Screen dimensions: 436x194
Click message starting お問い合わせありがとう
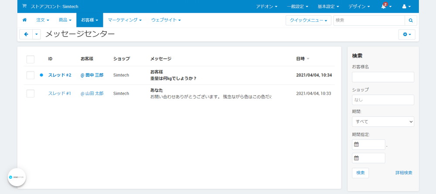[211, 97]
